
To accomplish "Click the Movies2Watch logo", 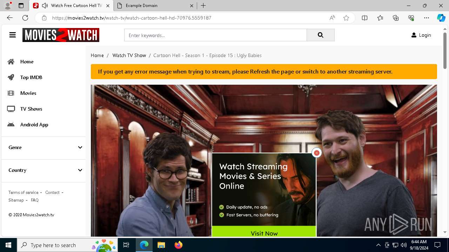I will coord(61,35).
